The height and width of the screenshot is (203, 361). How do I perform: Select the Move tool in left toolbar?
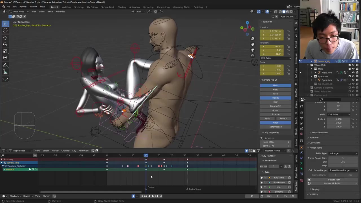(5, 37)
